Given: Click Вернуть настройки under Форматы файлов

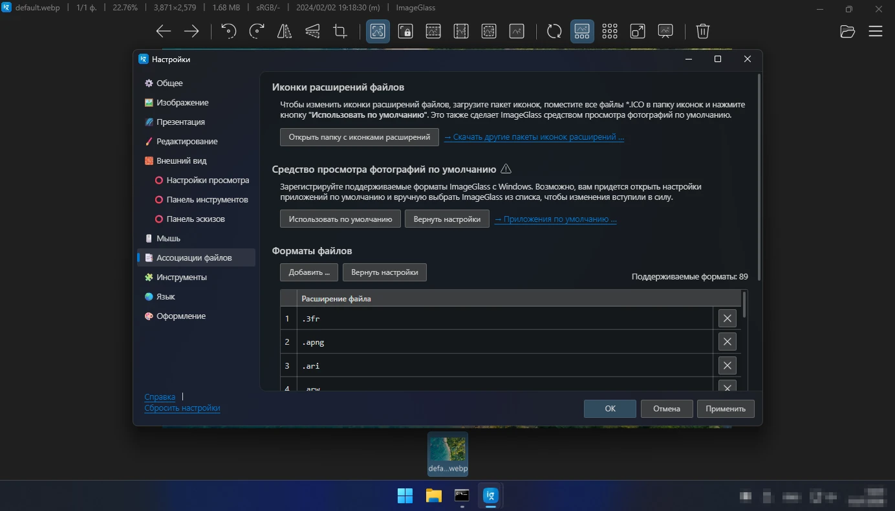Looking at the screenshot, I should [385, 272].
